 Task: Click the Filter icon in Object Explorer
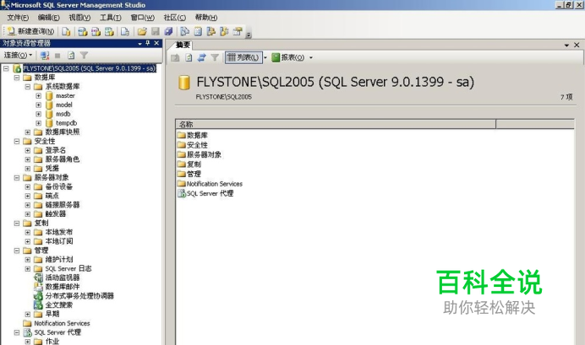click(x=84, y=56)
